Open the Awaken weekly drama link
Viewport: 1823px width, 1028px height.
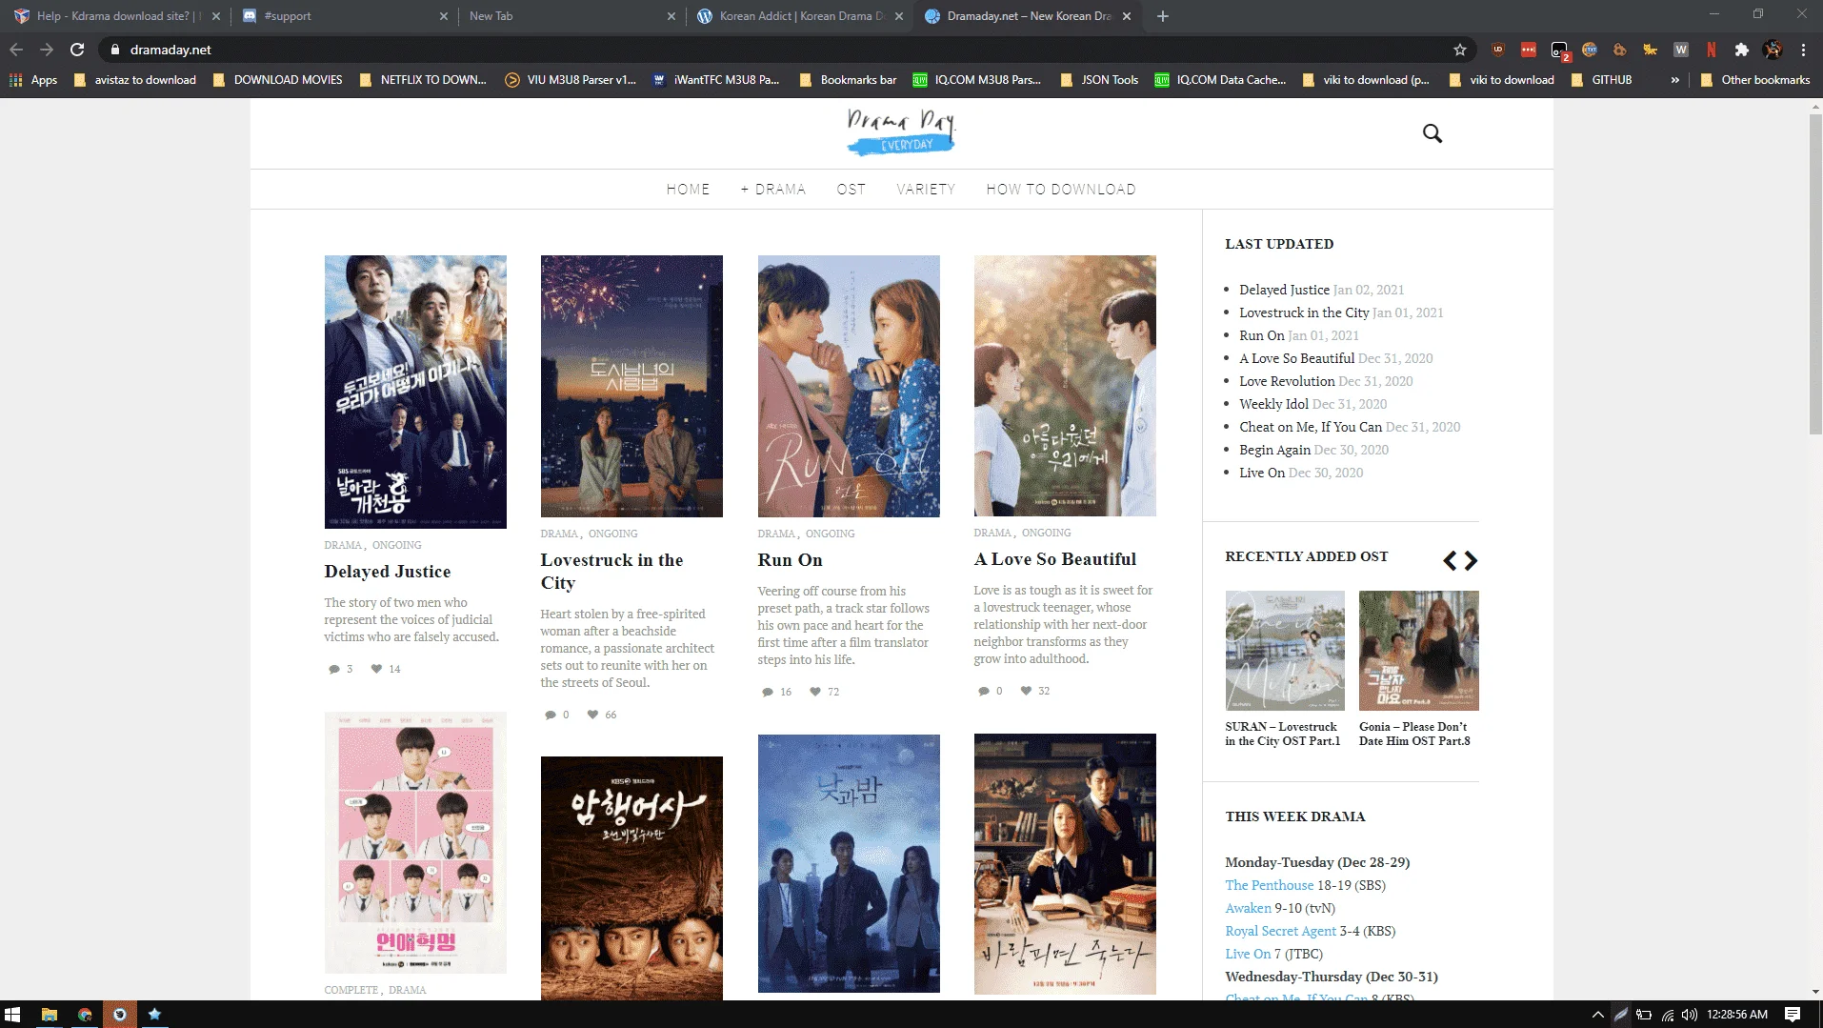(1248, 908)
